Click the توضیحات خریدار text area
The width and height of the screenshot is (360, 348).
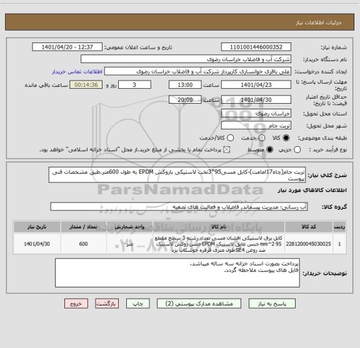pos(177,272)
